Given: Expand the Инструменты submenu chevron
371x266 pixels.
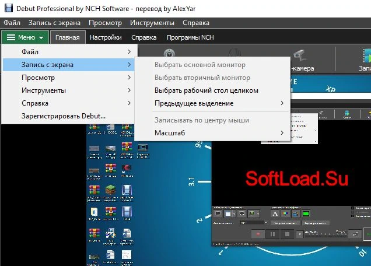Looking at the screenshot, I should point(129,90).
